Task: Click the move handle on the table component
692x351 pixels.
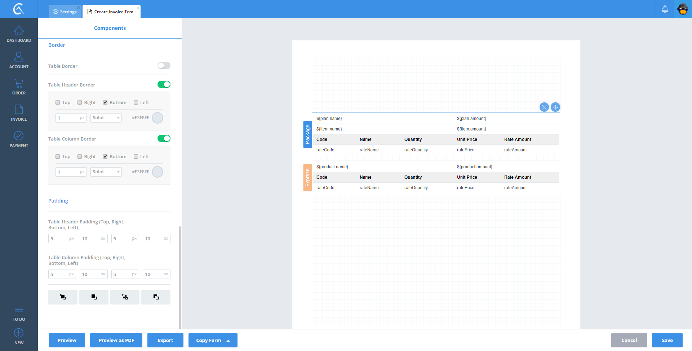Action: (555, 107)
